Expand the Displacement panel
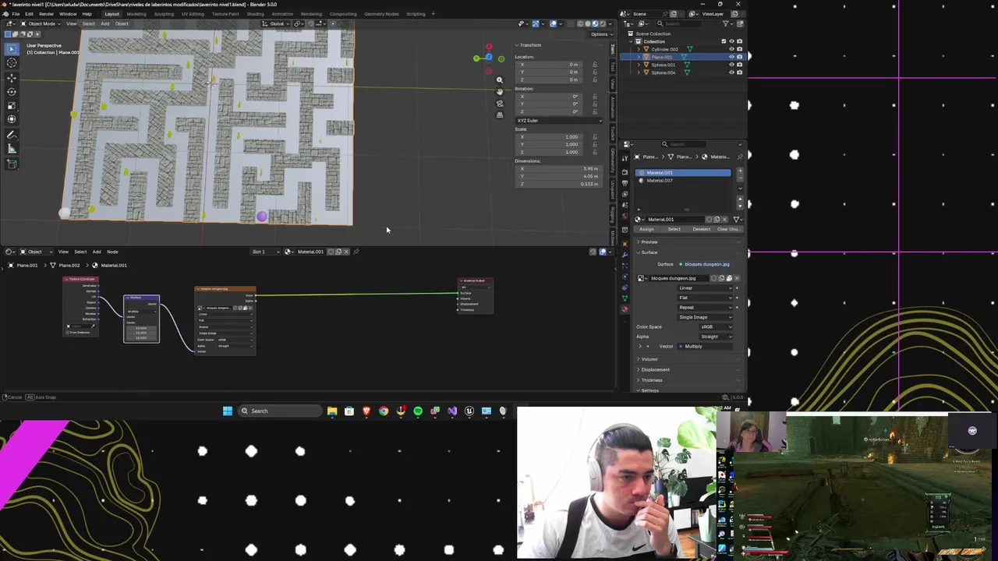This screenshot has height=561, width=998. [655, 369]
